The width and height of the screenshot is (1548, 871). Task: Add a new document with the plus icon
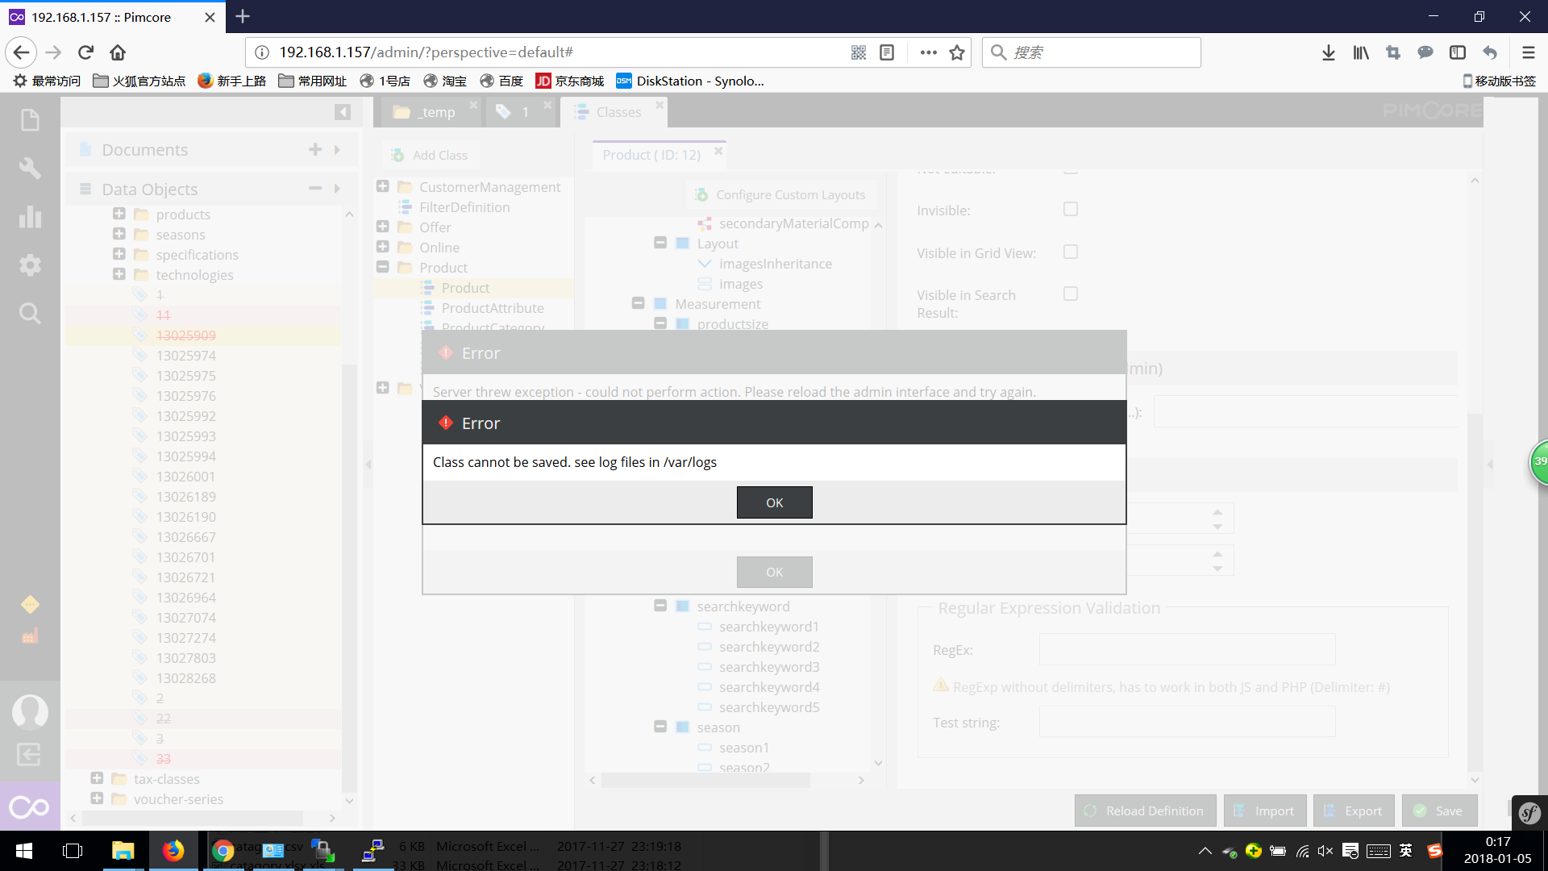point(315,149)
